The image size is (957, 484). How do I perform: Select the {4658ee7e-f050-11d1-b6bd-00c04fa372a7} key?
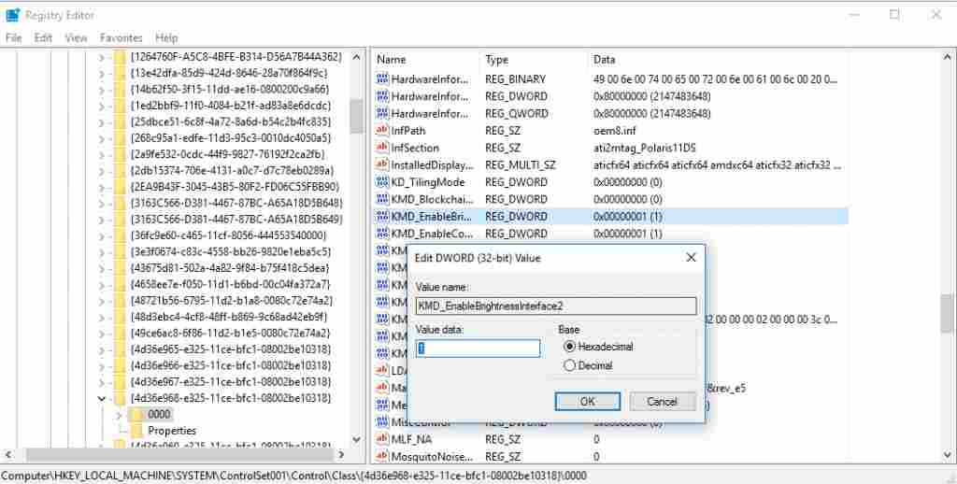tap(230, 284)
